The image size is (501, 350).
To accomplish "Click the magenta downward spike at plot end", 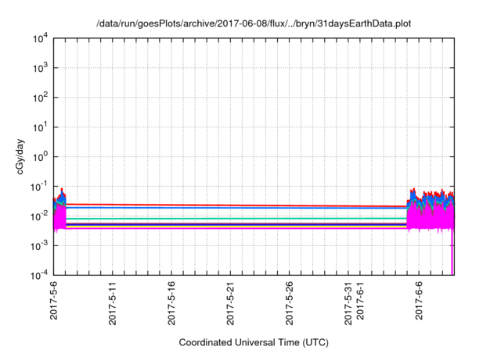I will (452, 252).
